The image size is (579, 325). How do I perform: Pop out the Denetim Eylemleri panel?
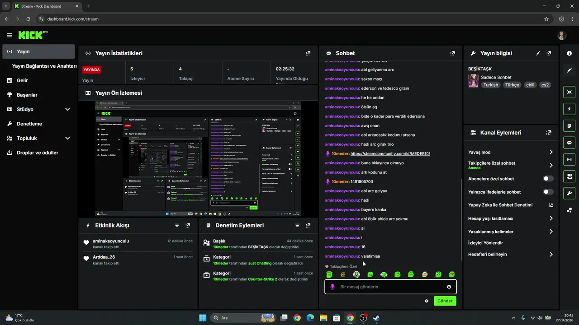[x=308, y=225]
